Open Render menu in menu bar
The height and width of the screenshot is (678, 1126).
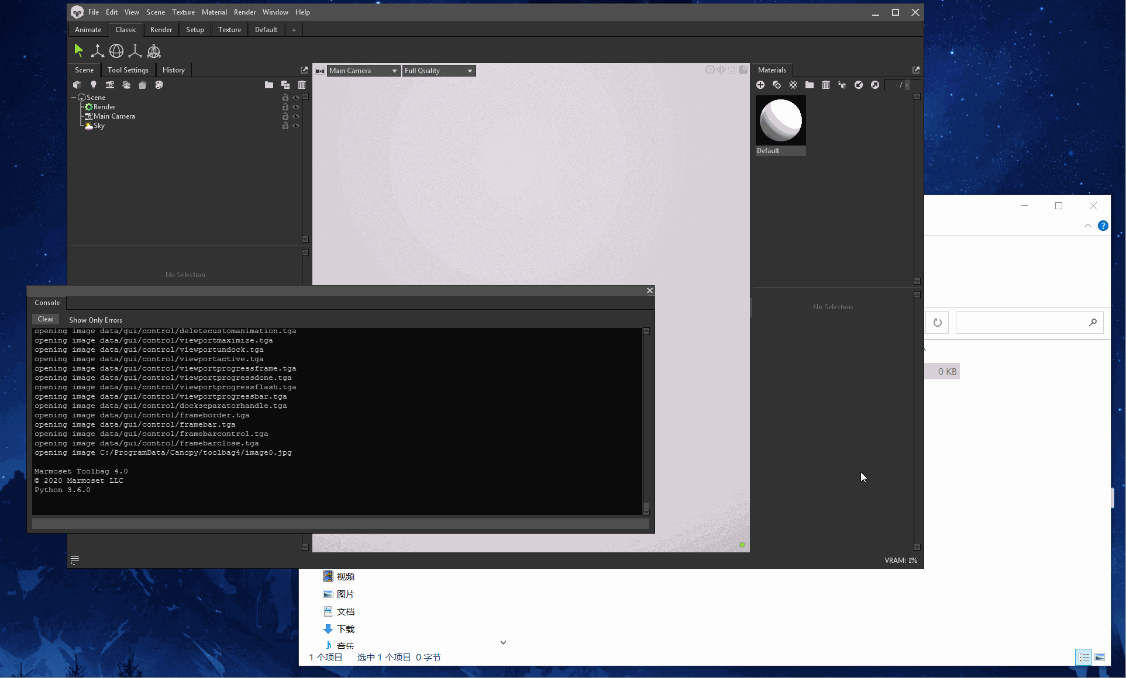245,12
